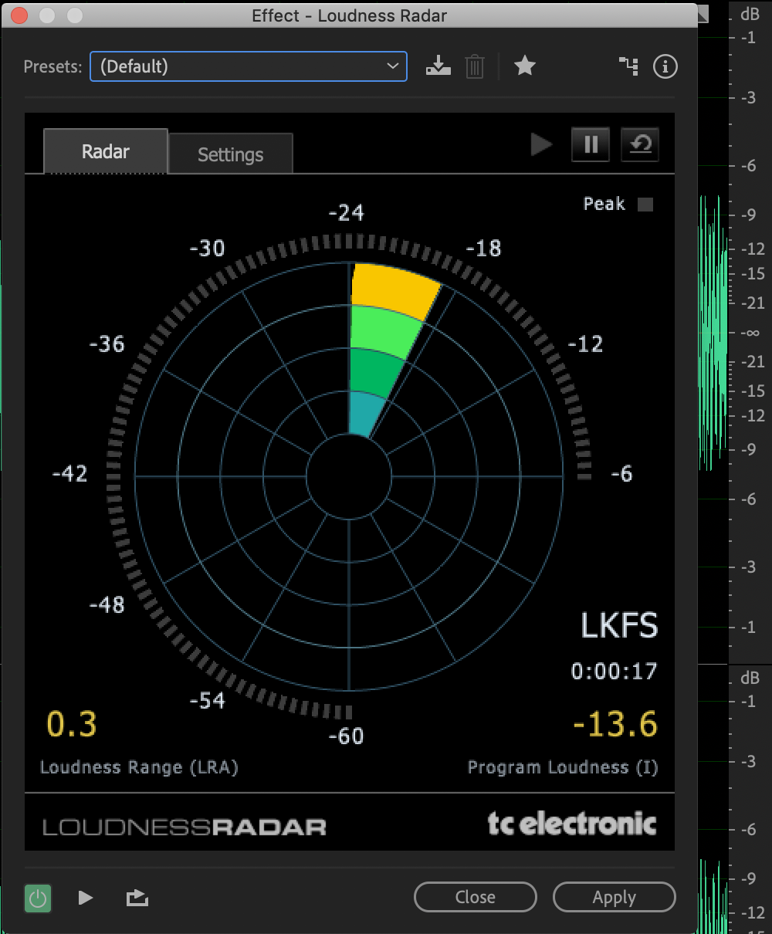
Task: Start radar metering with play arrow
Action: point(541,144)
